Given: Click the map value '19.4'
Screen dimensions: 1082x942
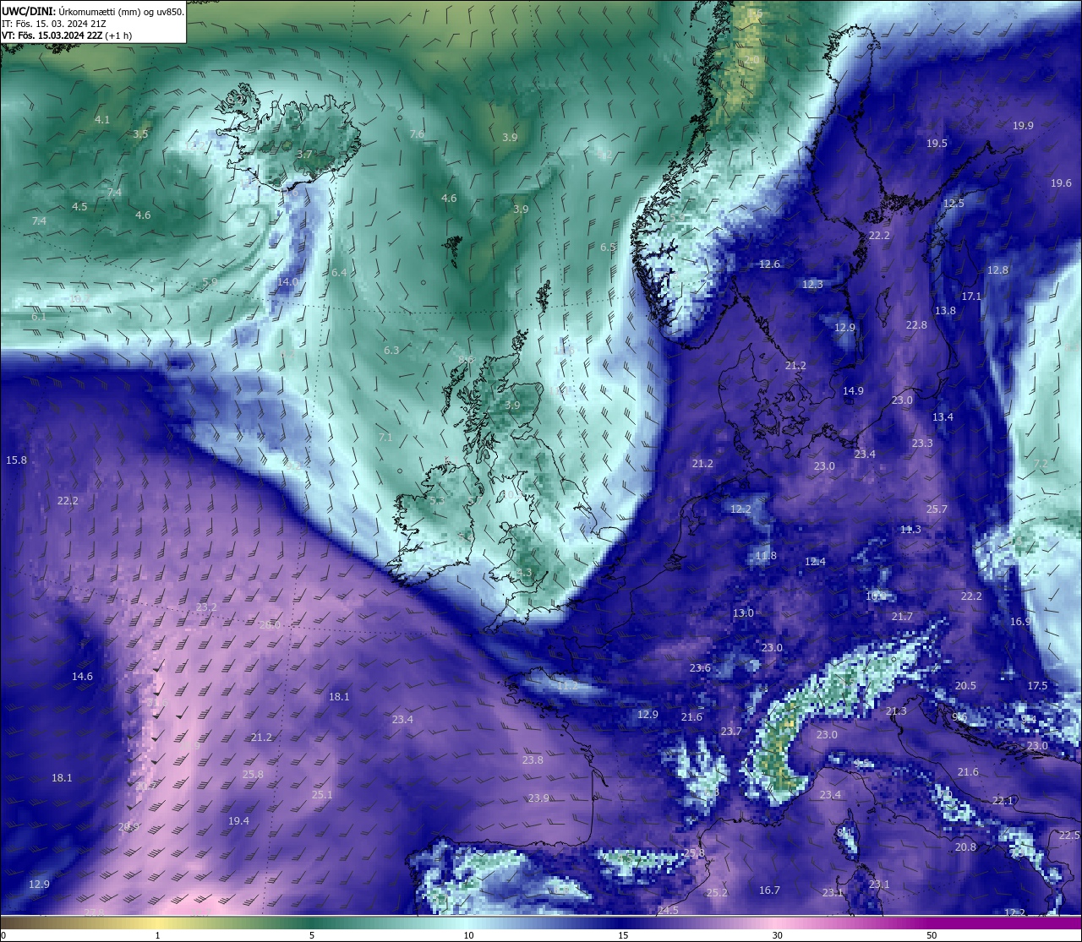Looking at the screenshot, I should click(238, 821).
